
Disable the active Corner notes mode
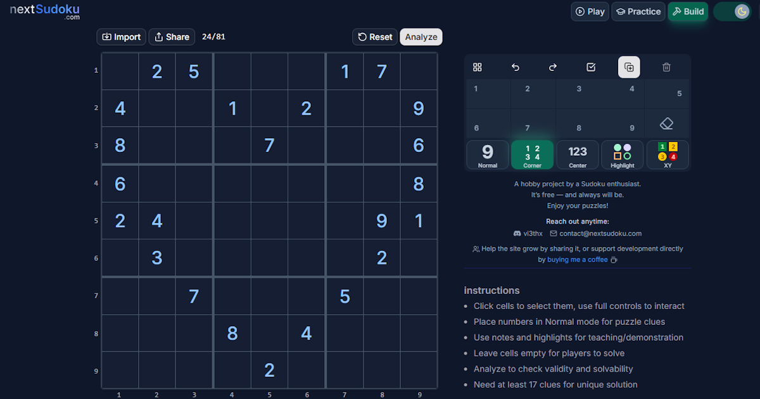532,154
